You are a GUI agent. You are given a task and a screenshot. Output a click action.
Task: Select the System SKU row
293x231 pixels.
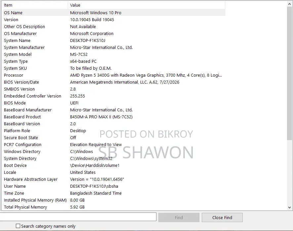coord(114,68)
